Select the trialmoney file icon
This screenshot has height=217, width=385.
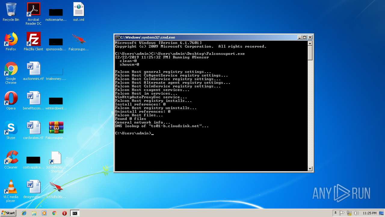click(56, 74)
